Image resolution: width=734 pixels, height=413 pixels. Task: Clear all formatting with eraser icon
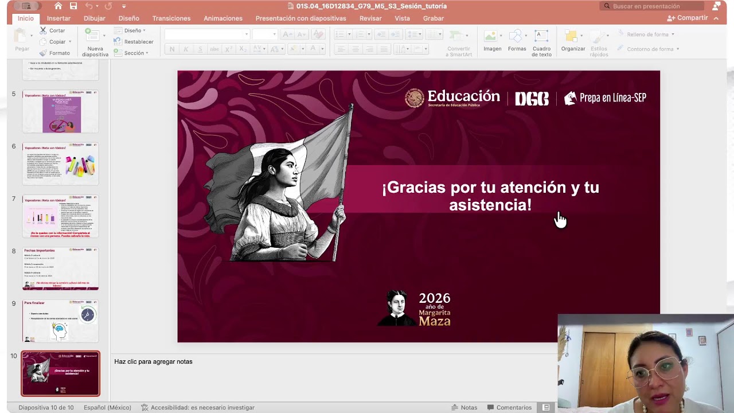point(318,34)
